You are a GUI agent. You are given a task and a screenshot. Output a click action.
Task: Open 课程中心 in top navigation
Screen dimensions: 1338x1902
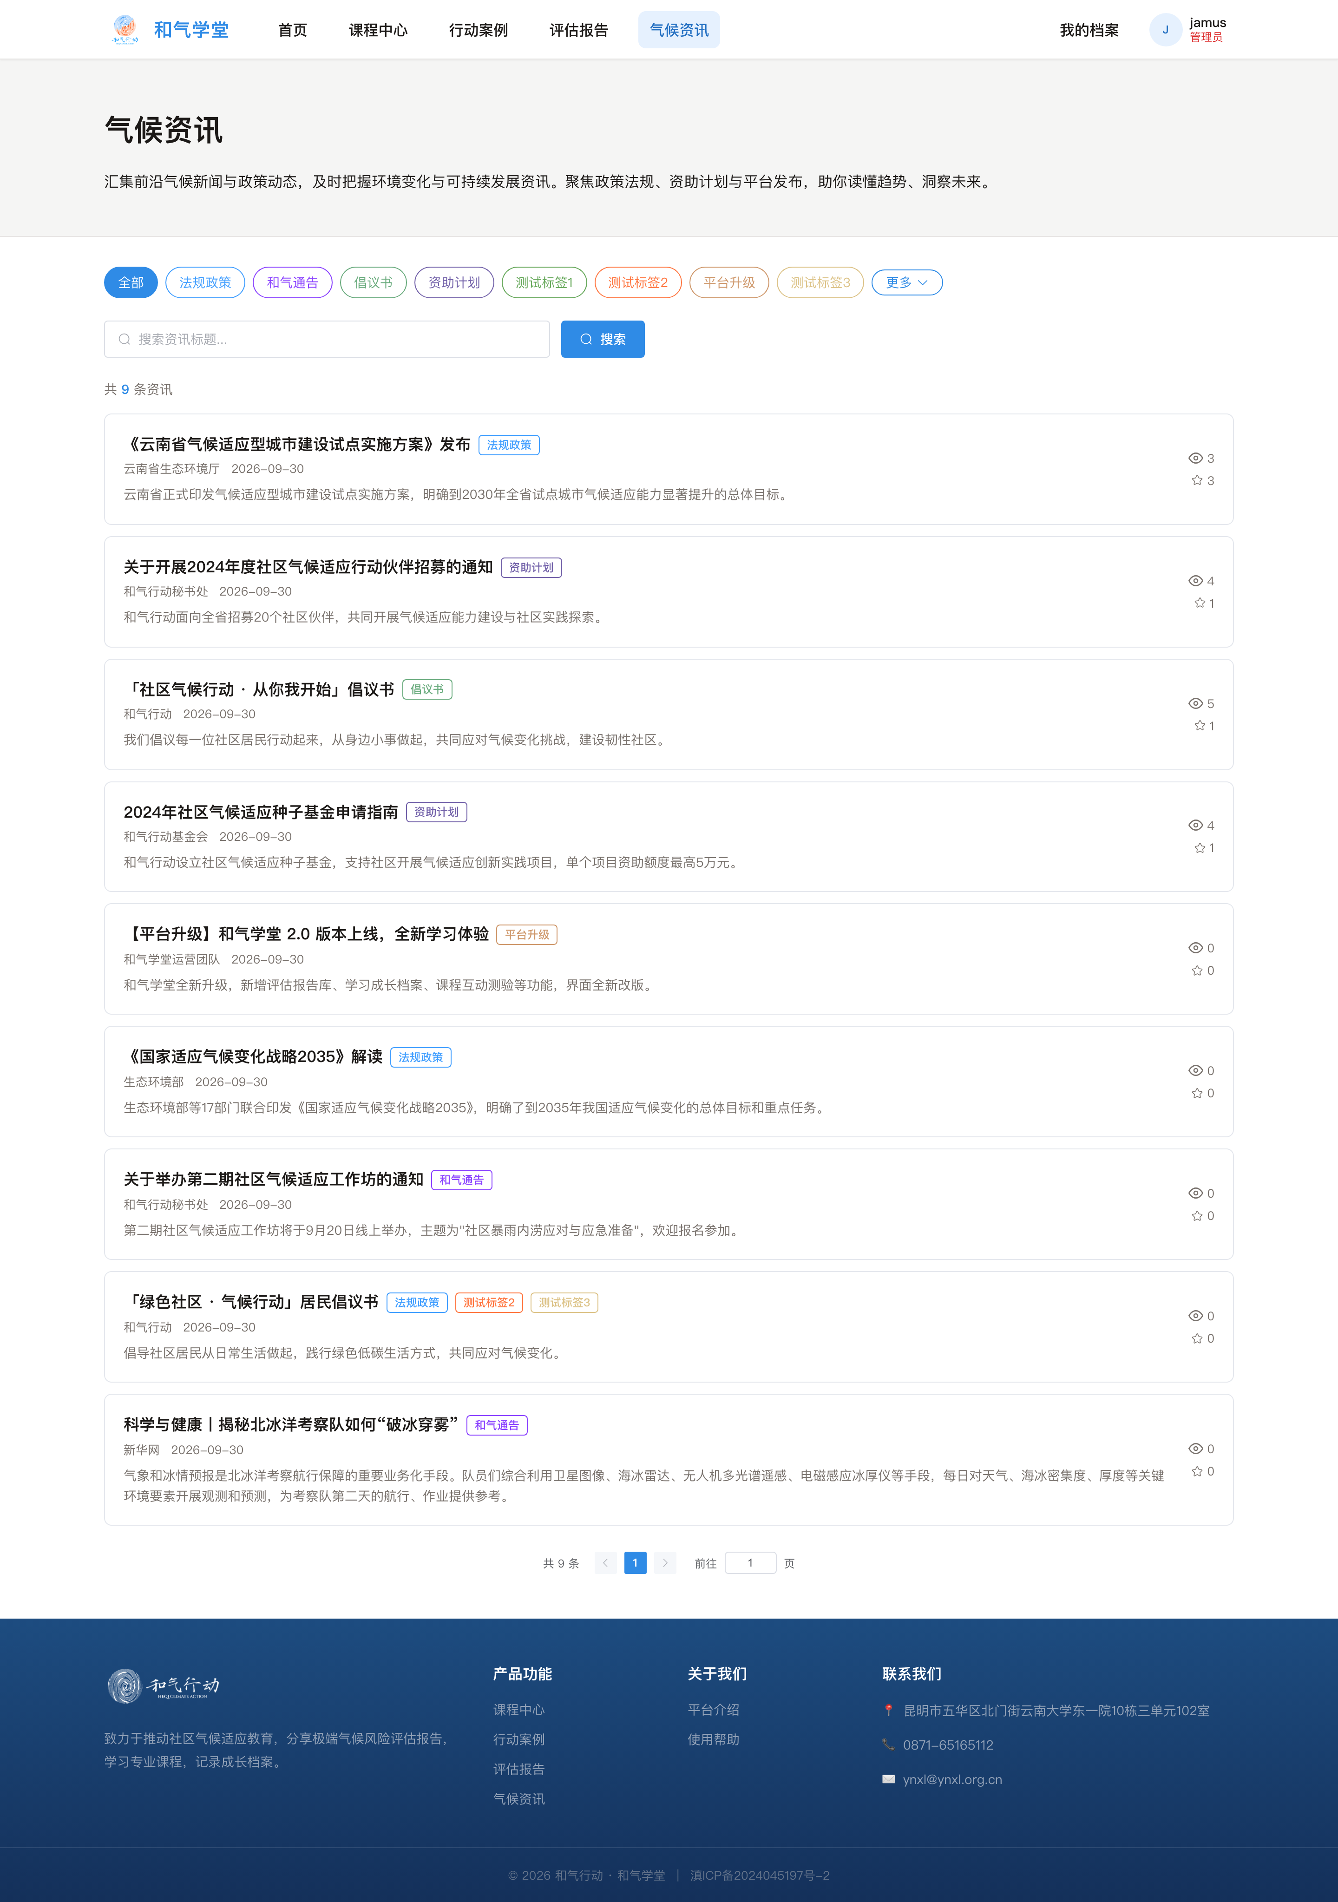[x=378, y=30]
